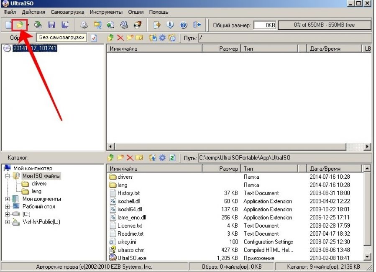Select the UltraISO.exe file row

[235, 258]
